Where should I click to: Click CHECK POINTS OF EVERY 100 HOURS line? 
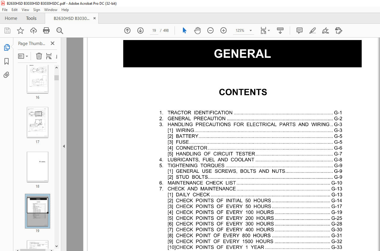[255, 212]
